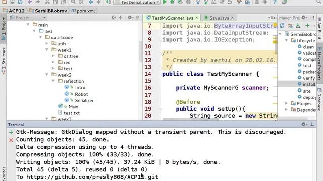The image size is (323, 181).
Task: Collapse the week1 package
Action: [x=47, y=50]
